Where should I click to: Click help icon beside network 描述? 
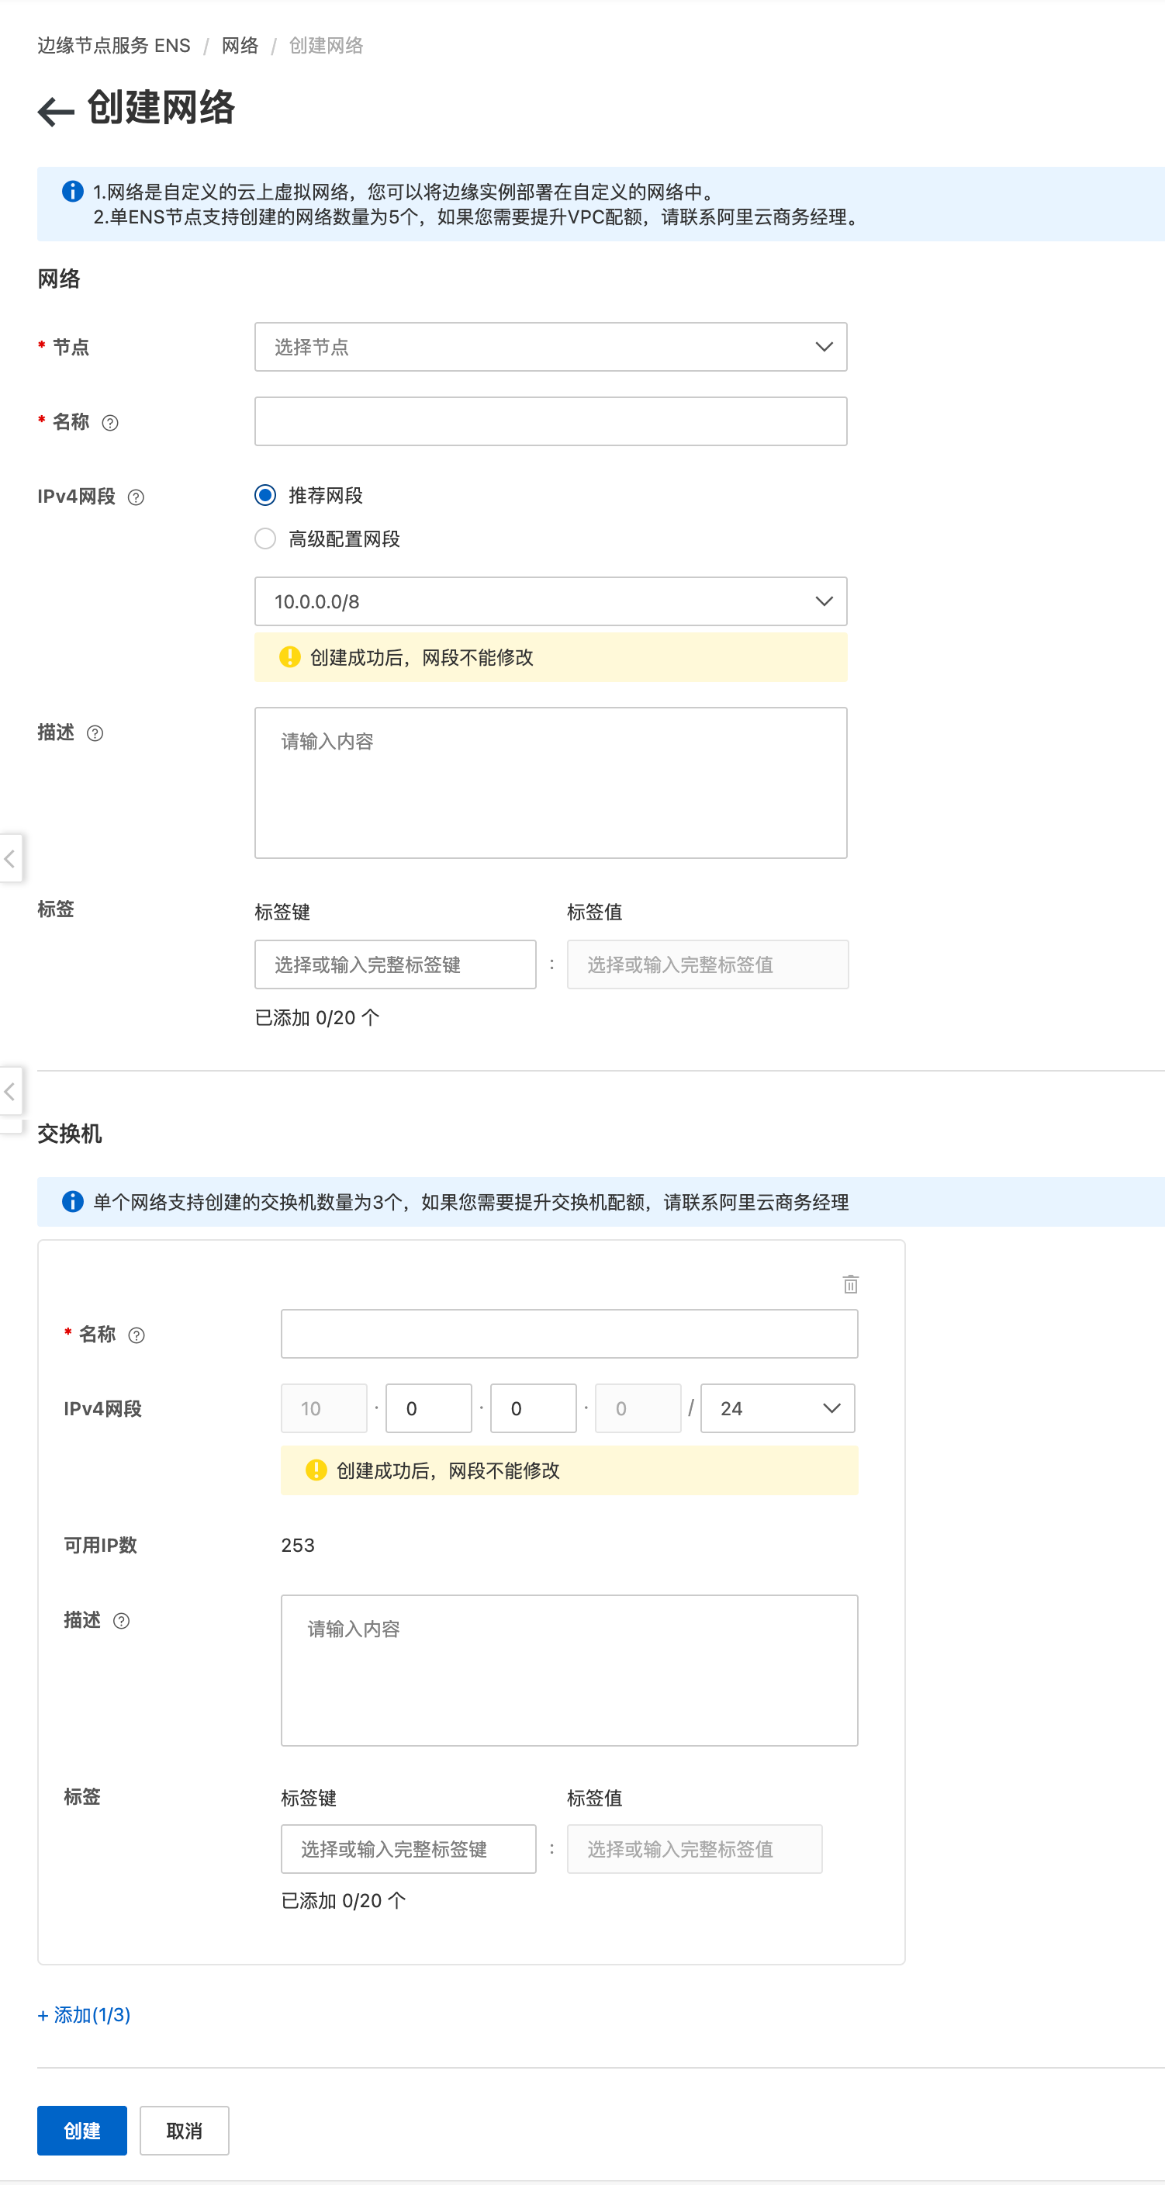coord(95,732)
